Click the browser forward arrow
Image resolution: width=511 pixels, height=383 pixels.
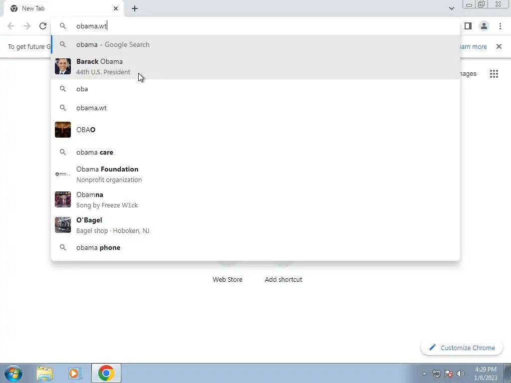tap(27, 26)
